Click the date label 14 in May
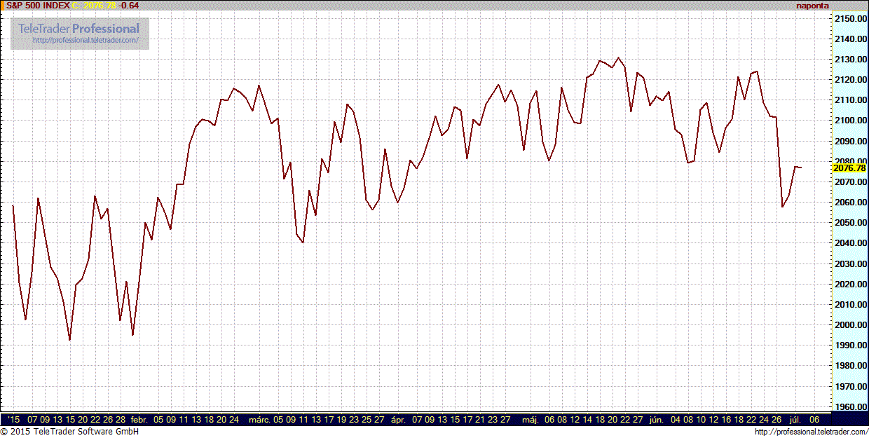The width and height of the screenshot is (869, 438). pos(587,420)
